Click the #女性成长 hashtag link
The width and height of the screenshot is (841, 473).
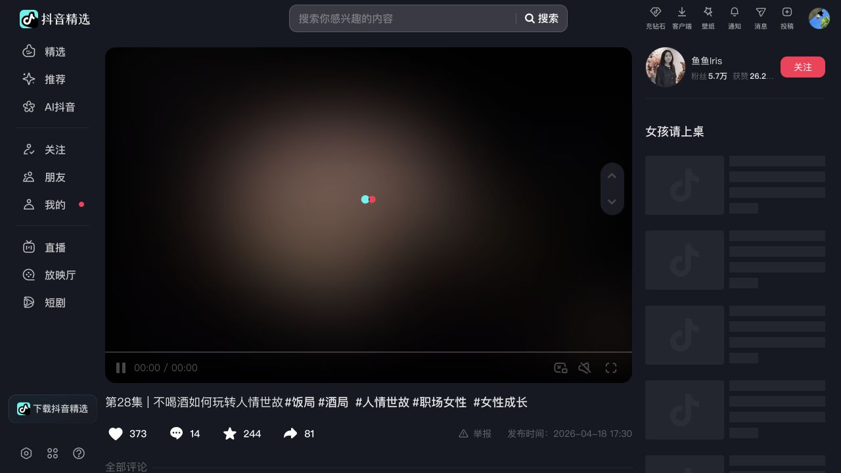pos(501,402)
